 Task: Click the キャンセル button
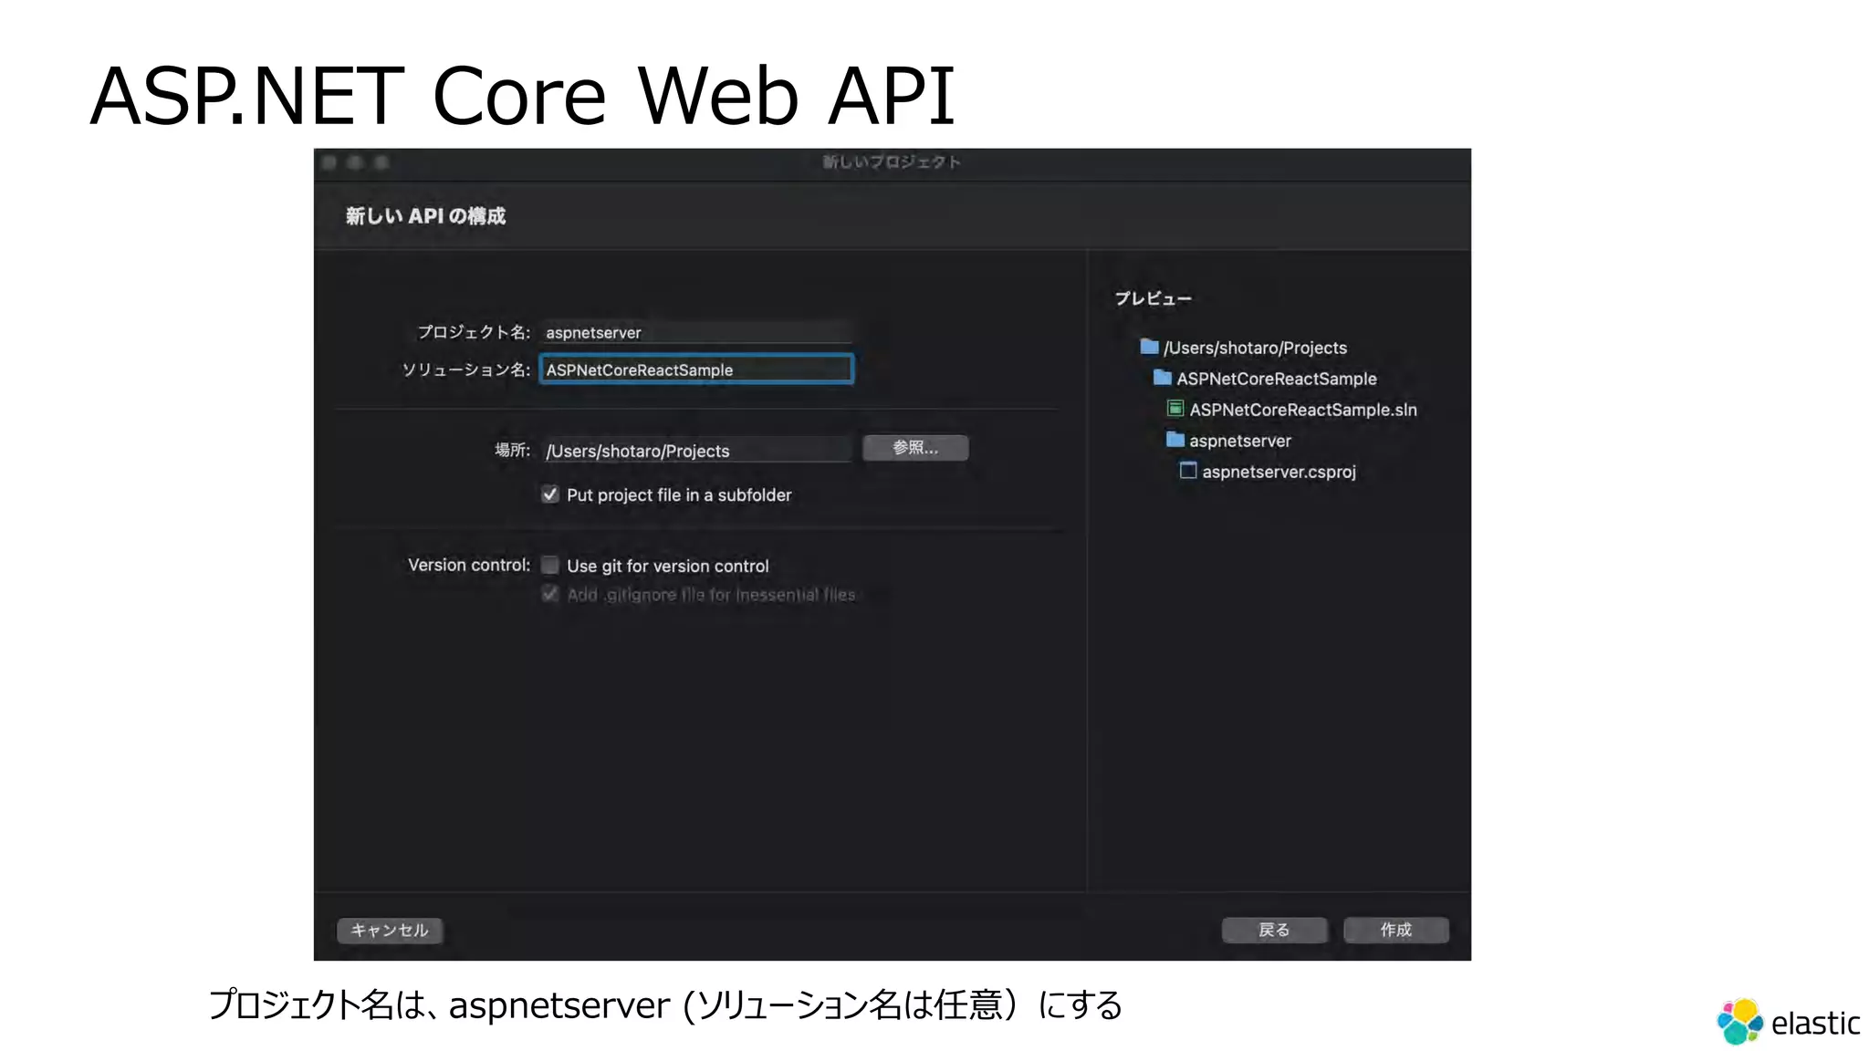click(390, 930)
